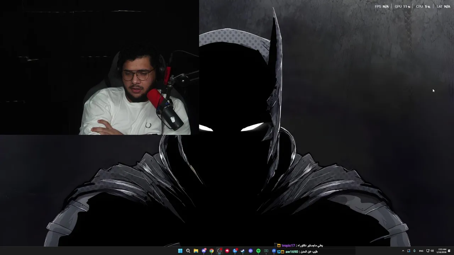
Task: Click the aw1690 chat message
Action: pyautogui.click(x=297, y=251)
